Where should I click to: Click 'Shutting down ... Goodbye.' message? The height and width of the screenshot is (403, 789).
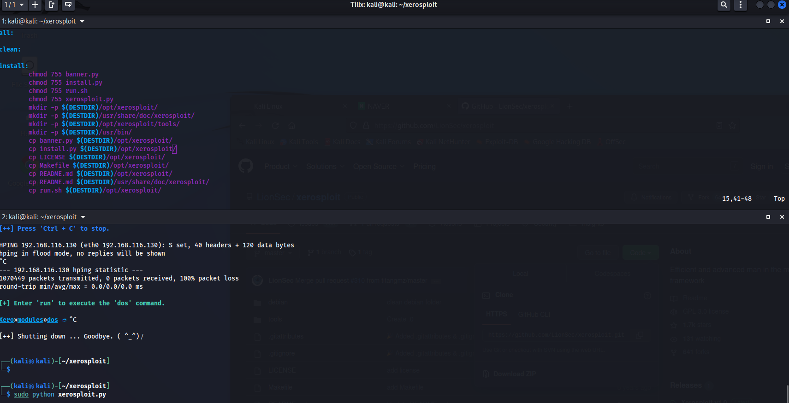(x=71, y=336)
